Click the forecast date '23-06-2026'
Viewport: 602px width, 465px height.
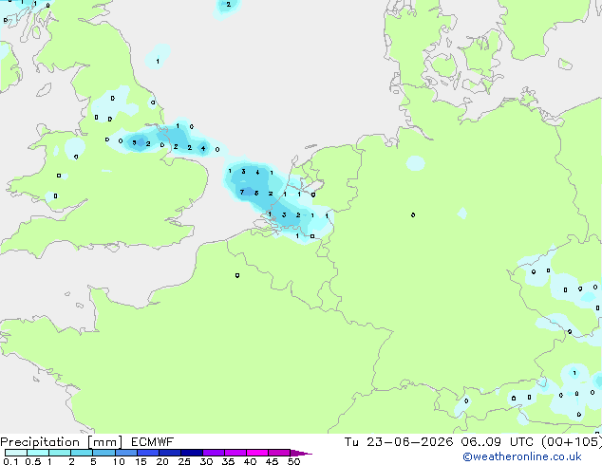tap(409, 442)
